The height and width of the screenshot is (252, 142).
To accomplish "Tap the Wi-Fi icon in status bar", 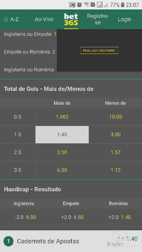I will click(87, 5).
